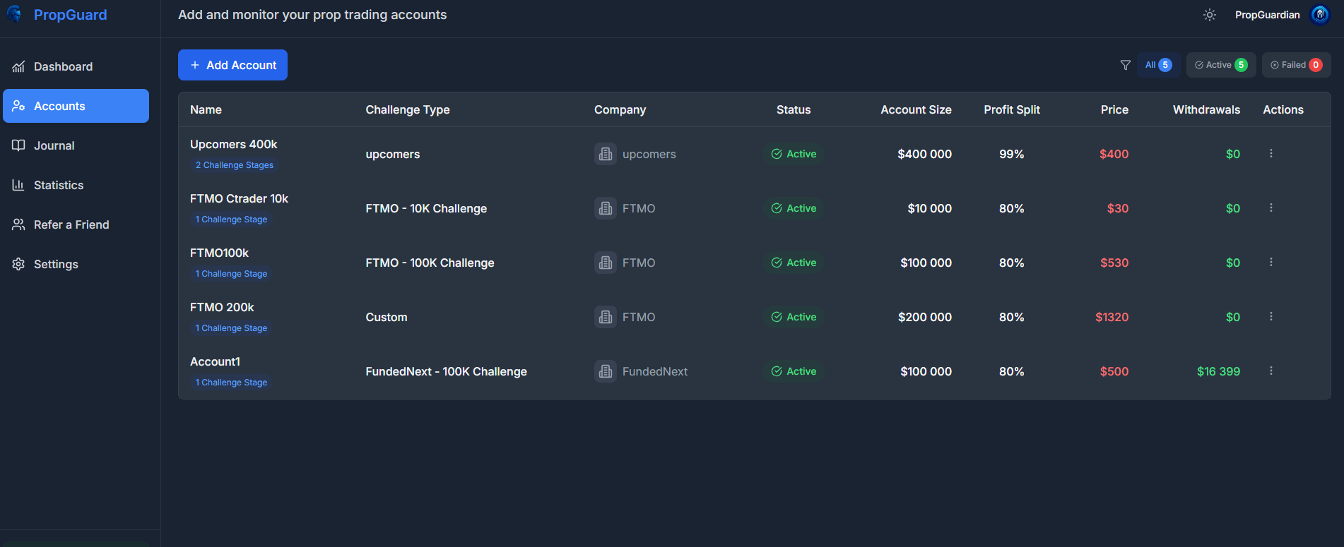Image resolution: width=1344 pixels, height=547 pixels.
Task: Open actions menu for FTMO100k
Action: pos(1271,262)
